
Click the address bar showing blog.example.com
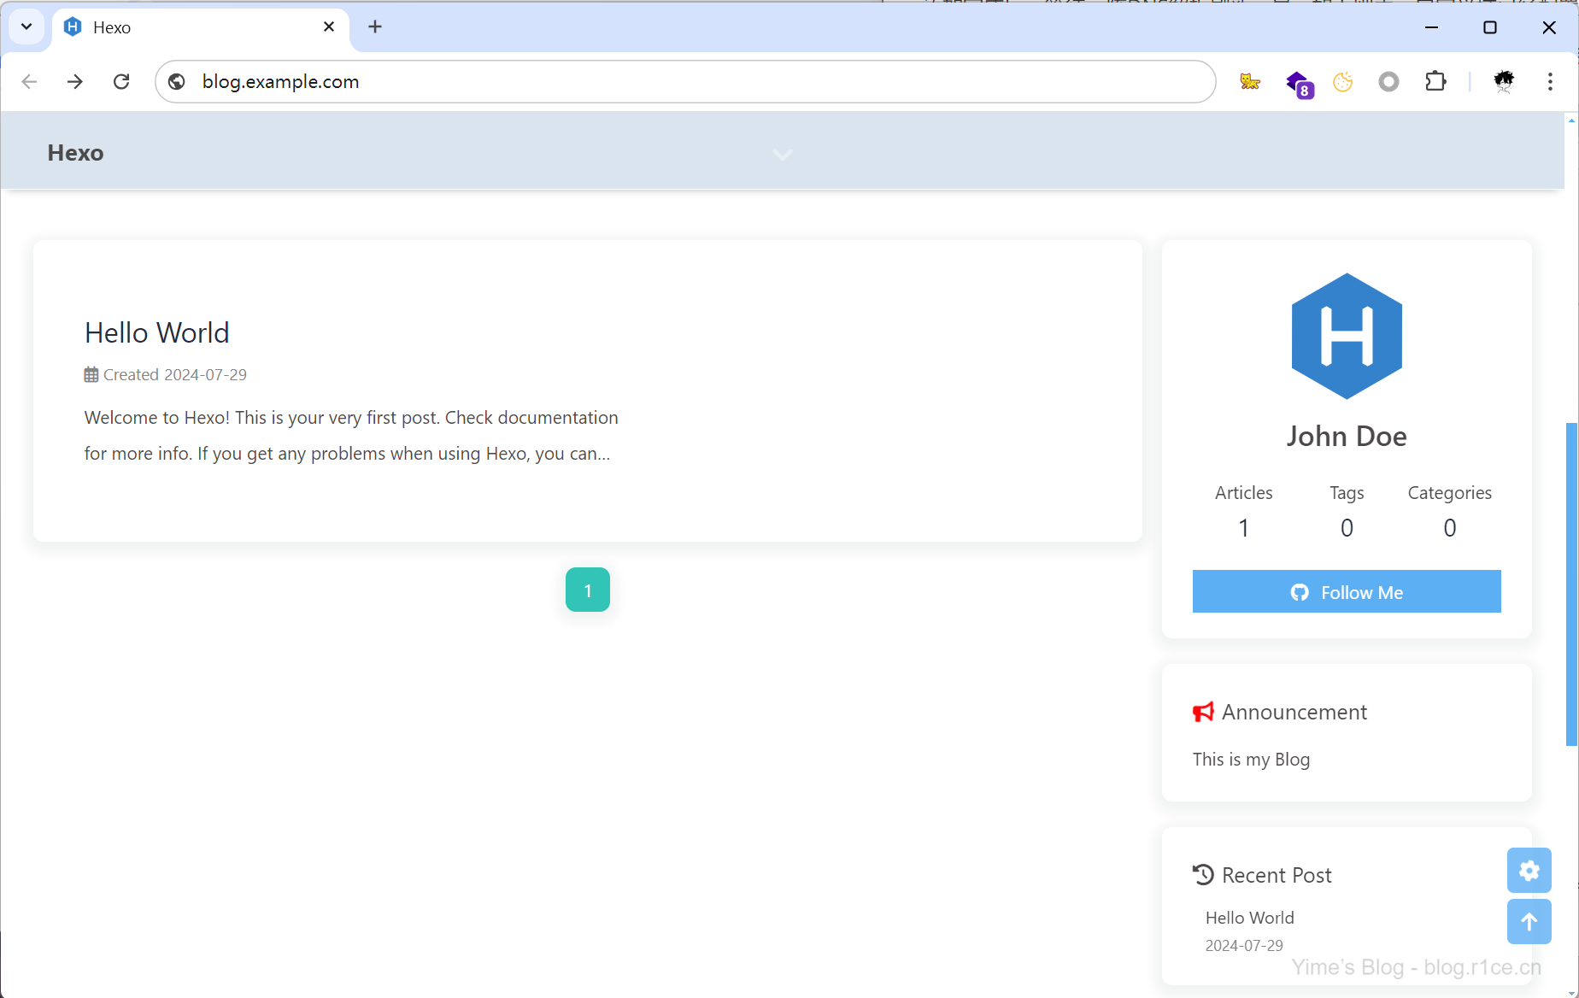(684, 81)
